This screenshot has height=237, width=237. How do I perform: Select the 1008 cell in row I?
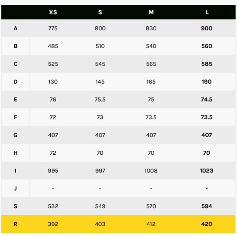(x=151, y=171)
